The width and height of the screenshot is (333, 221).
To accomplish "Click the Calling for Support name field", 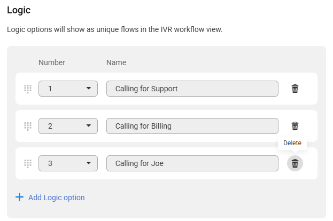I will coord(192,89).
